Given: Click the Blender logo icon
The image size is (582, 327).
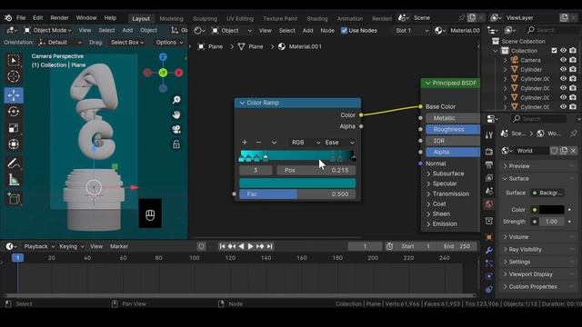Looking at the screenshot, I should [x=8, y=18].
